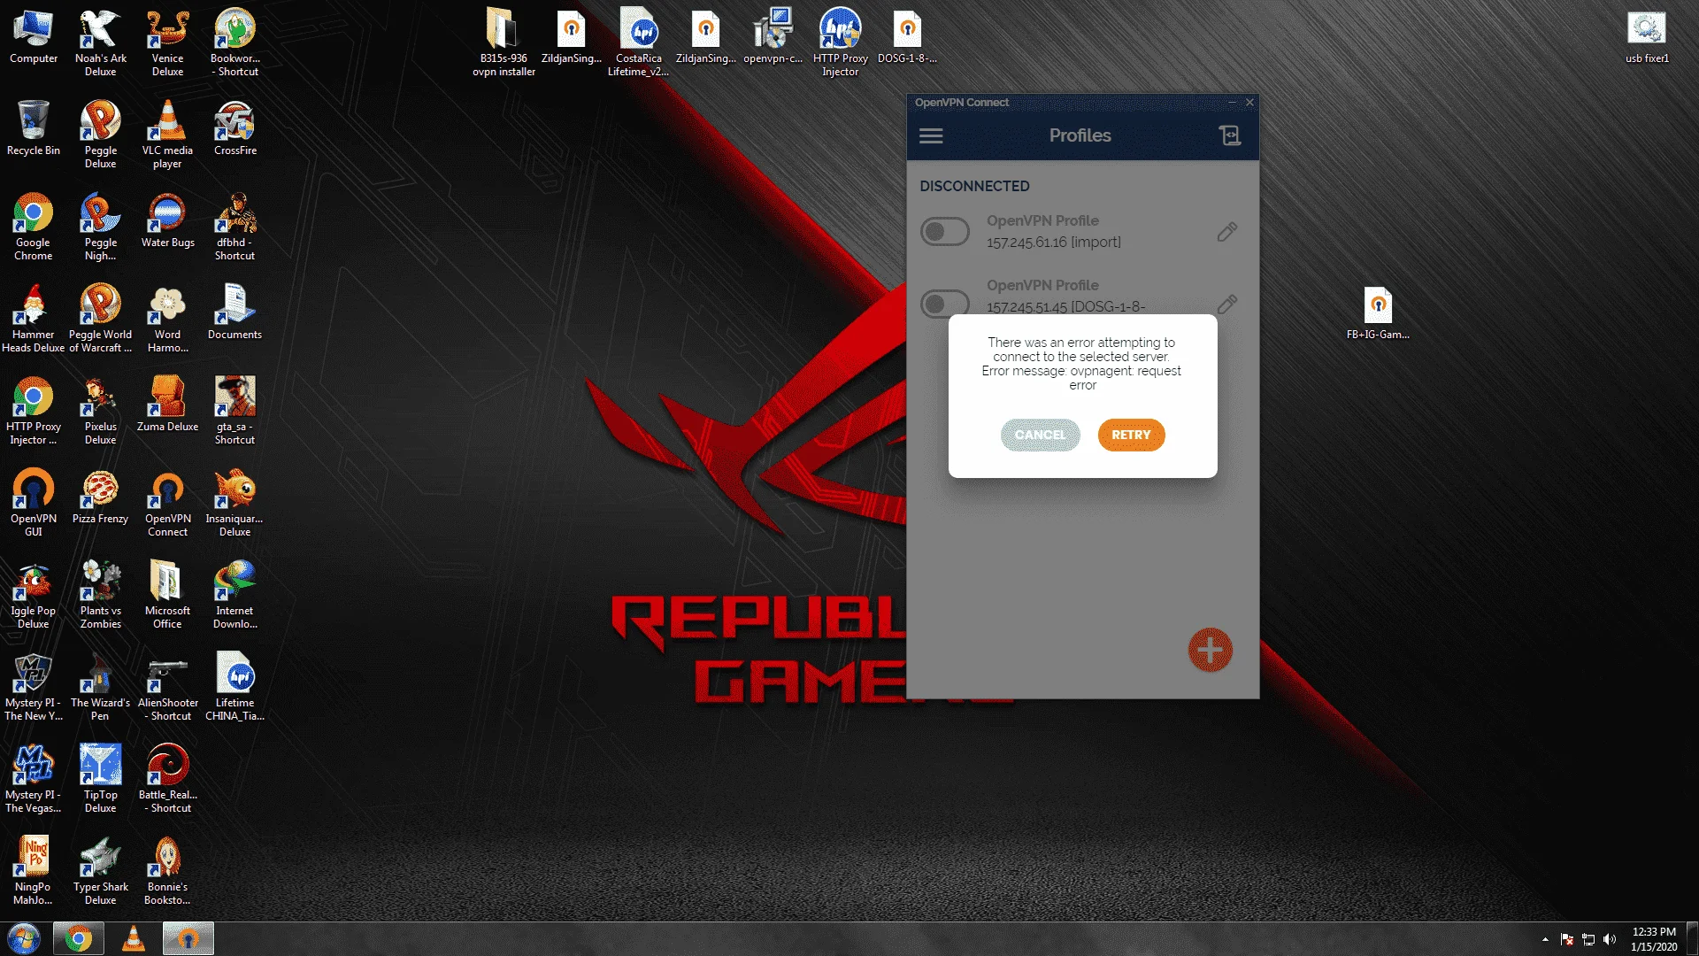
Task: Open the OpenVPN Connect hamburger menu
Action: coord(931,136)
